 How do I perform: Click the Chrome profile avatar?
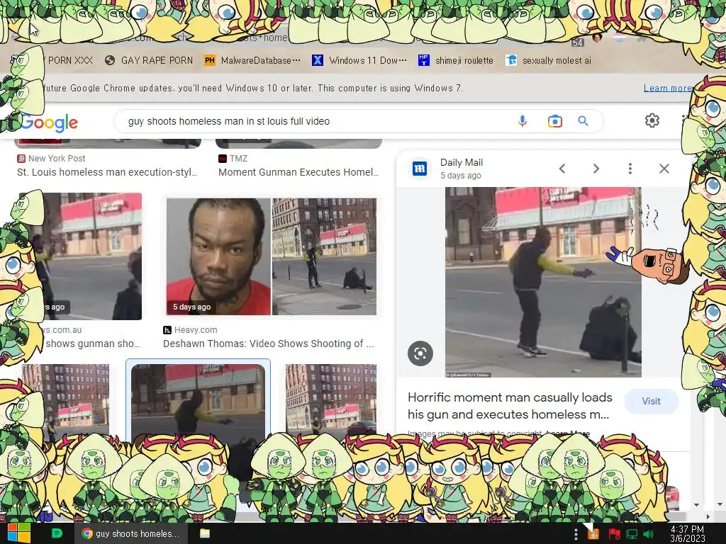pyautogui.click(x=597, y=38)
